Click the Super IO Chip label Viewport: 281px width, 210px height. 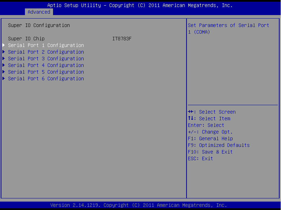(26, 39)
